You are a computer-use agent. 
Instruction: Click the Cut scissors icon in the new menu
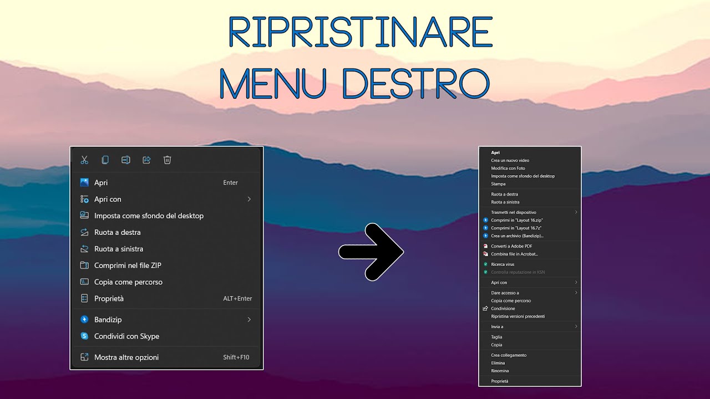[84, 160]
